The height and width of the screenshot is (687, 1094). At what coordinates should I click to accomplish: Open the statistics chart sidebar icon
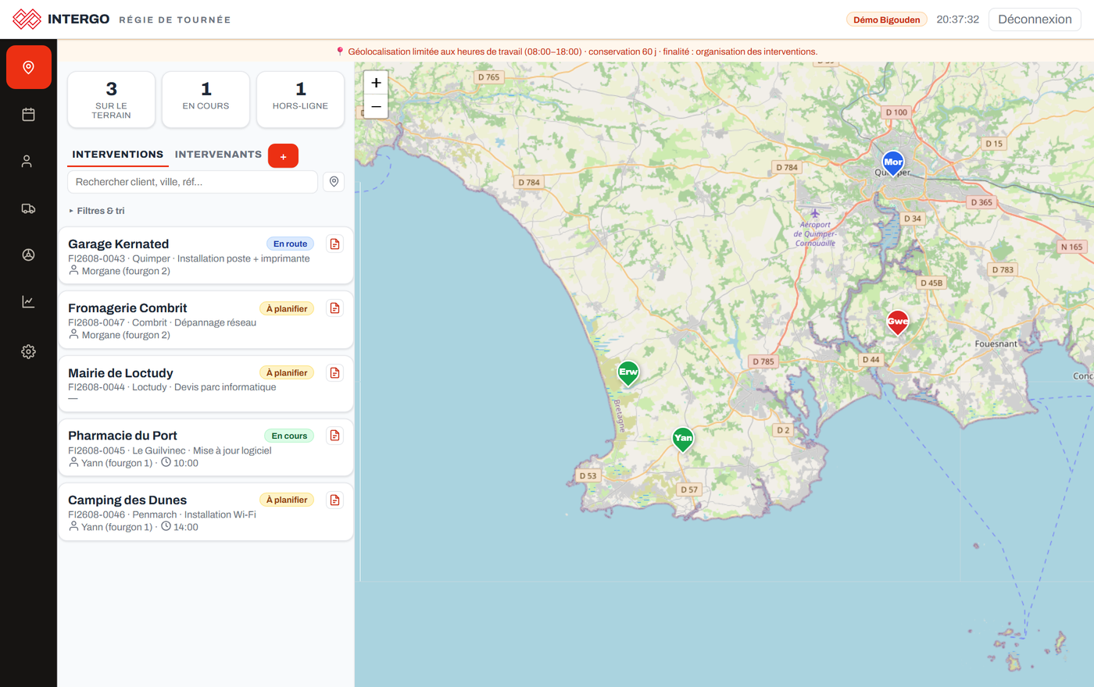pyautogui.click(x=29, y=302)
